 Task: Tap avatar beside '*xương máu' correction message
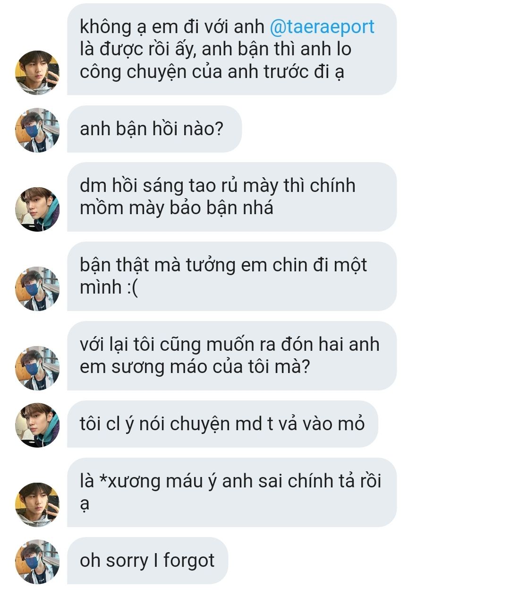click(37, 504)
